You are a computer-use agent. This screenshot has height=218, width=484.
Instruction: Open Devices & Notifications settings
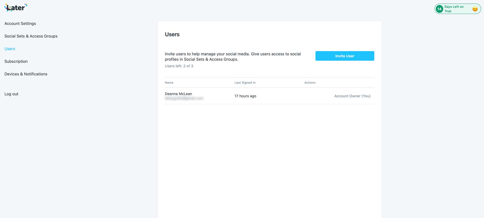[x=26, y=74]
